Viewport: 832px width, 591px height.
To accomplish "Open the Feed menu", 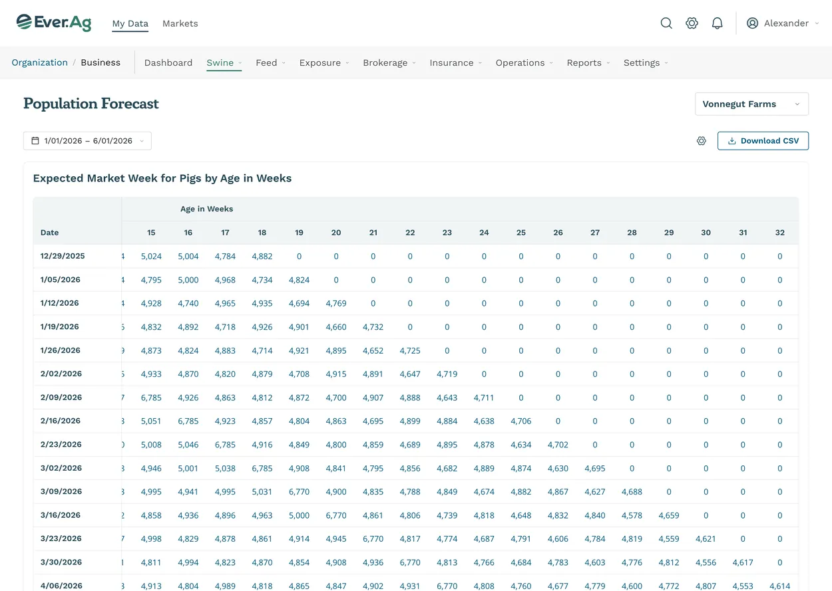I will click(271, 62).
